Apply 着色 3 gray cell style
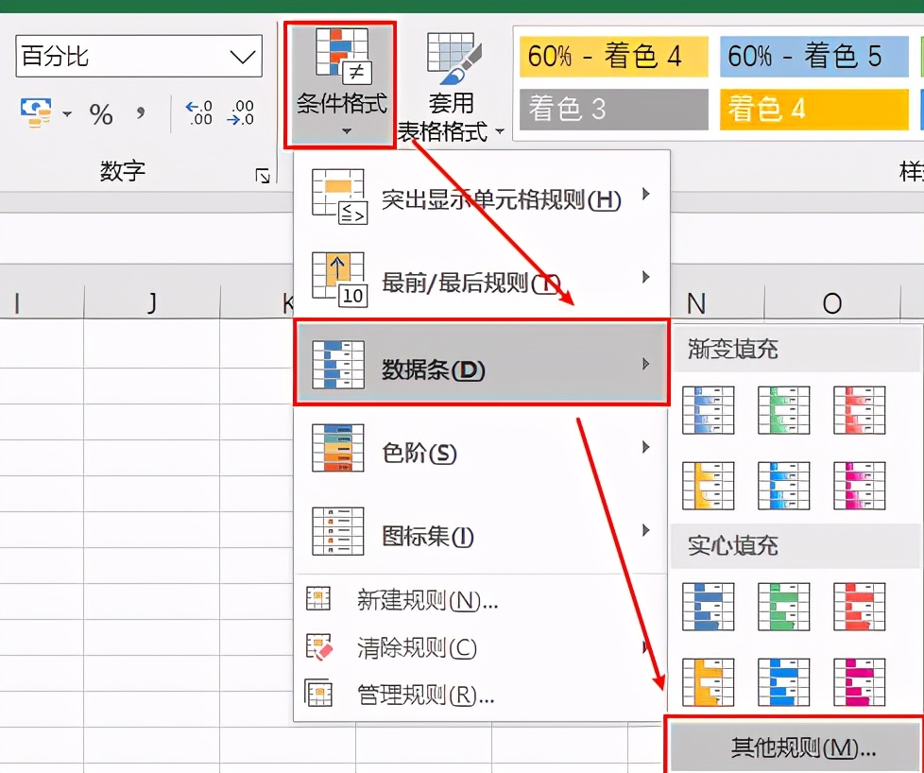Screen dimensions: 924x773 613,110
